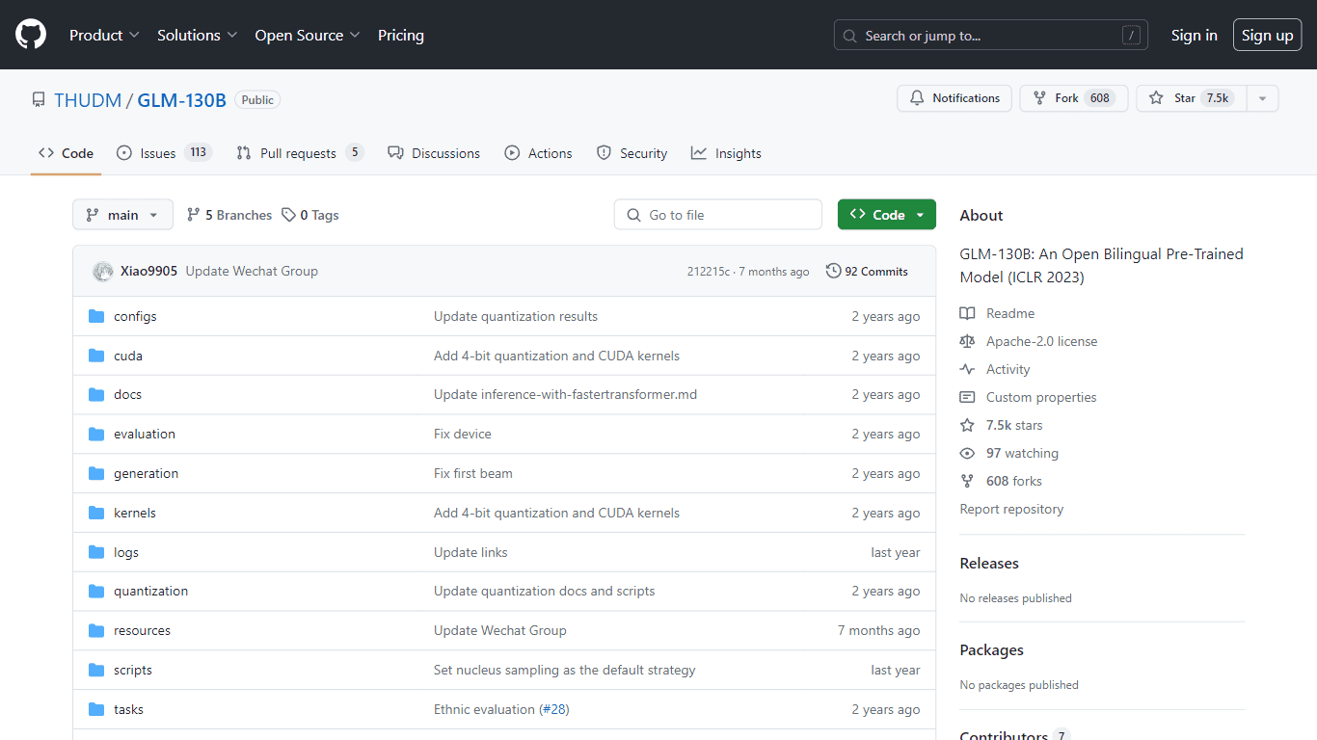
Task: Click the scripts folder icon
Action: tap(96, 670)
